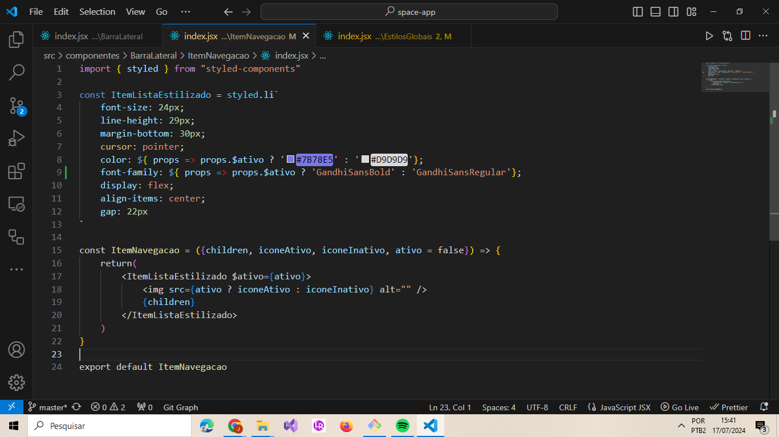The width and height of the screenshot is (779, 437).
Task: Open the remote window indicator
Action: coord(11,407)
